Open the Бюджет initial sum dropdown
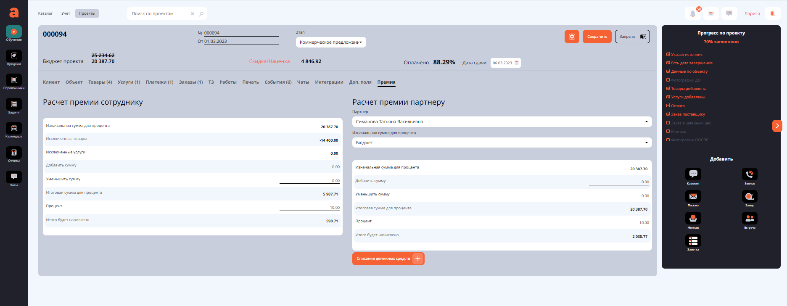Viewport: 787px width, 306px height. [x=502, y=143]
